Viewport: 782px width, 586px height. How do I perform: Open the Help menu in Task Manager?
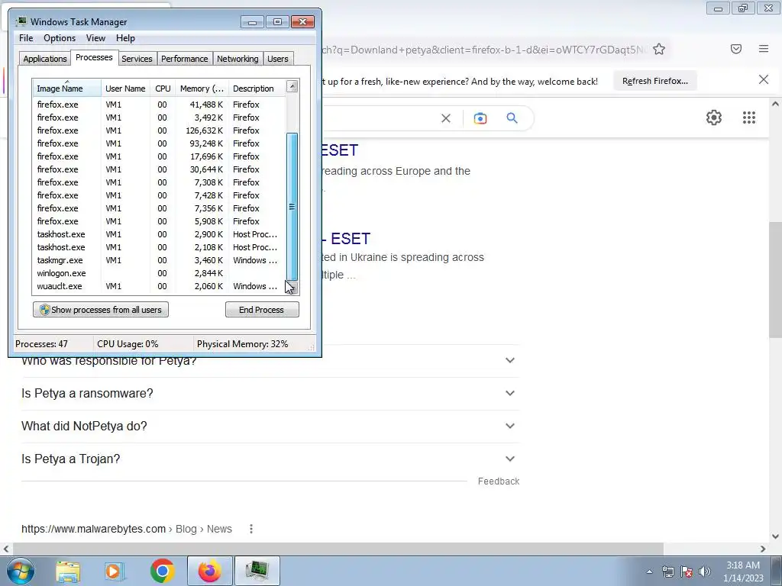(125, 38)
